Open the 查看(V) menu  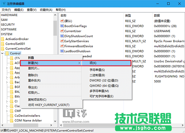(x=32, y=10)
